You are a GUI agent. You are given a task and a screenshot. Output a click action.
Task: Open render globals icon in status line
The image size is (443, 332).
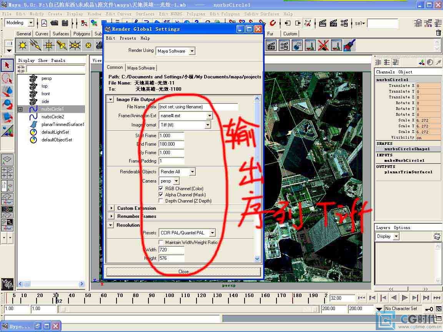point(344,23)
